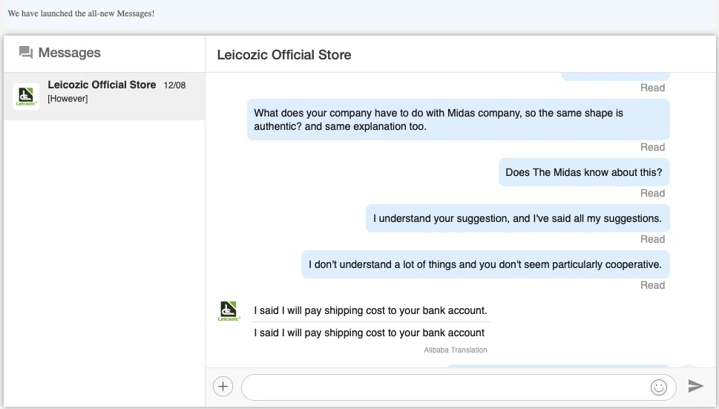719x409 pixels.
Task: Click the message about Midas company shape
Action: click(x=458, y=120)
